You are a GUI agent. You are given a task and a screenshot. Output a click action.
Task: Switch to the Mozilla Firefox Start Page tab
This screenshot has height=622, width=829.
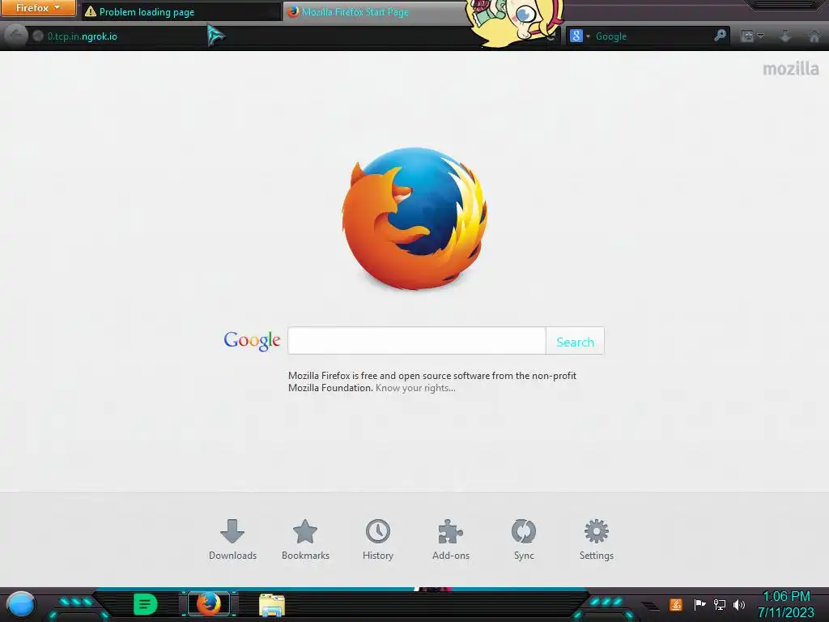point(374,11)
